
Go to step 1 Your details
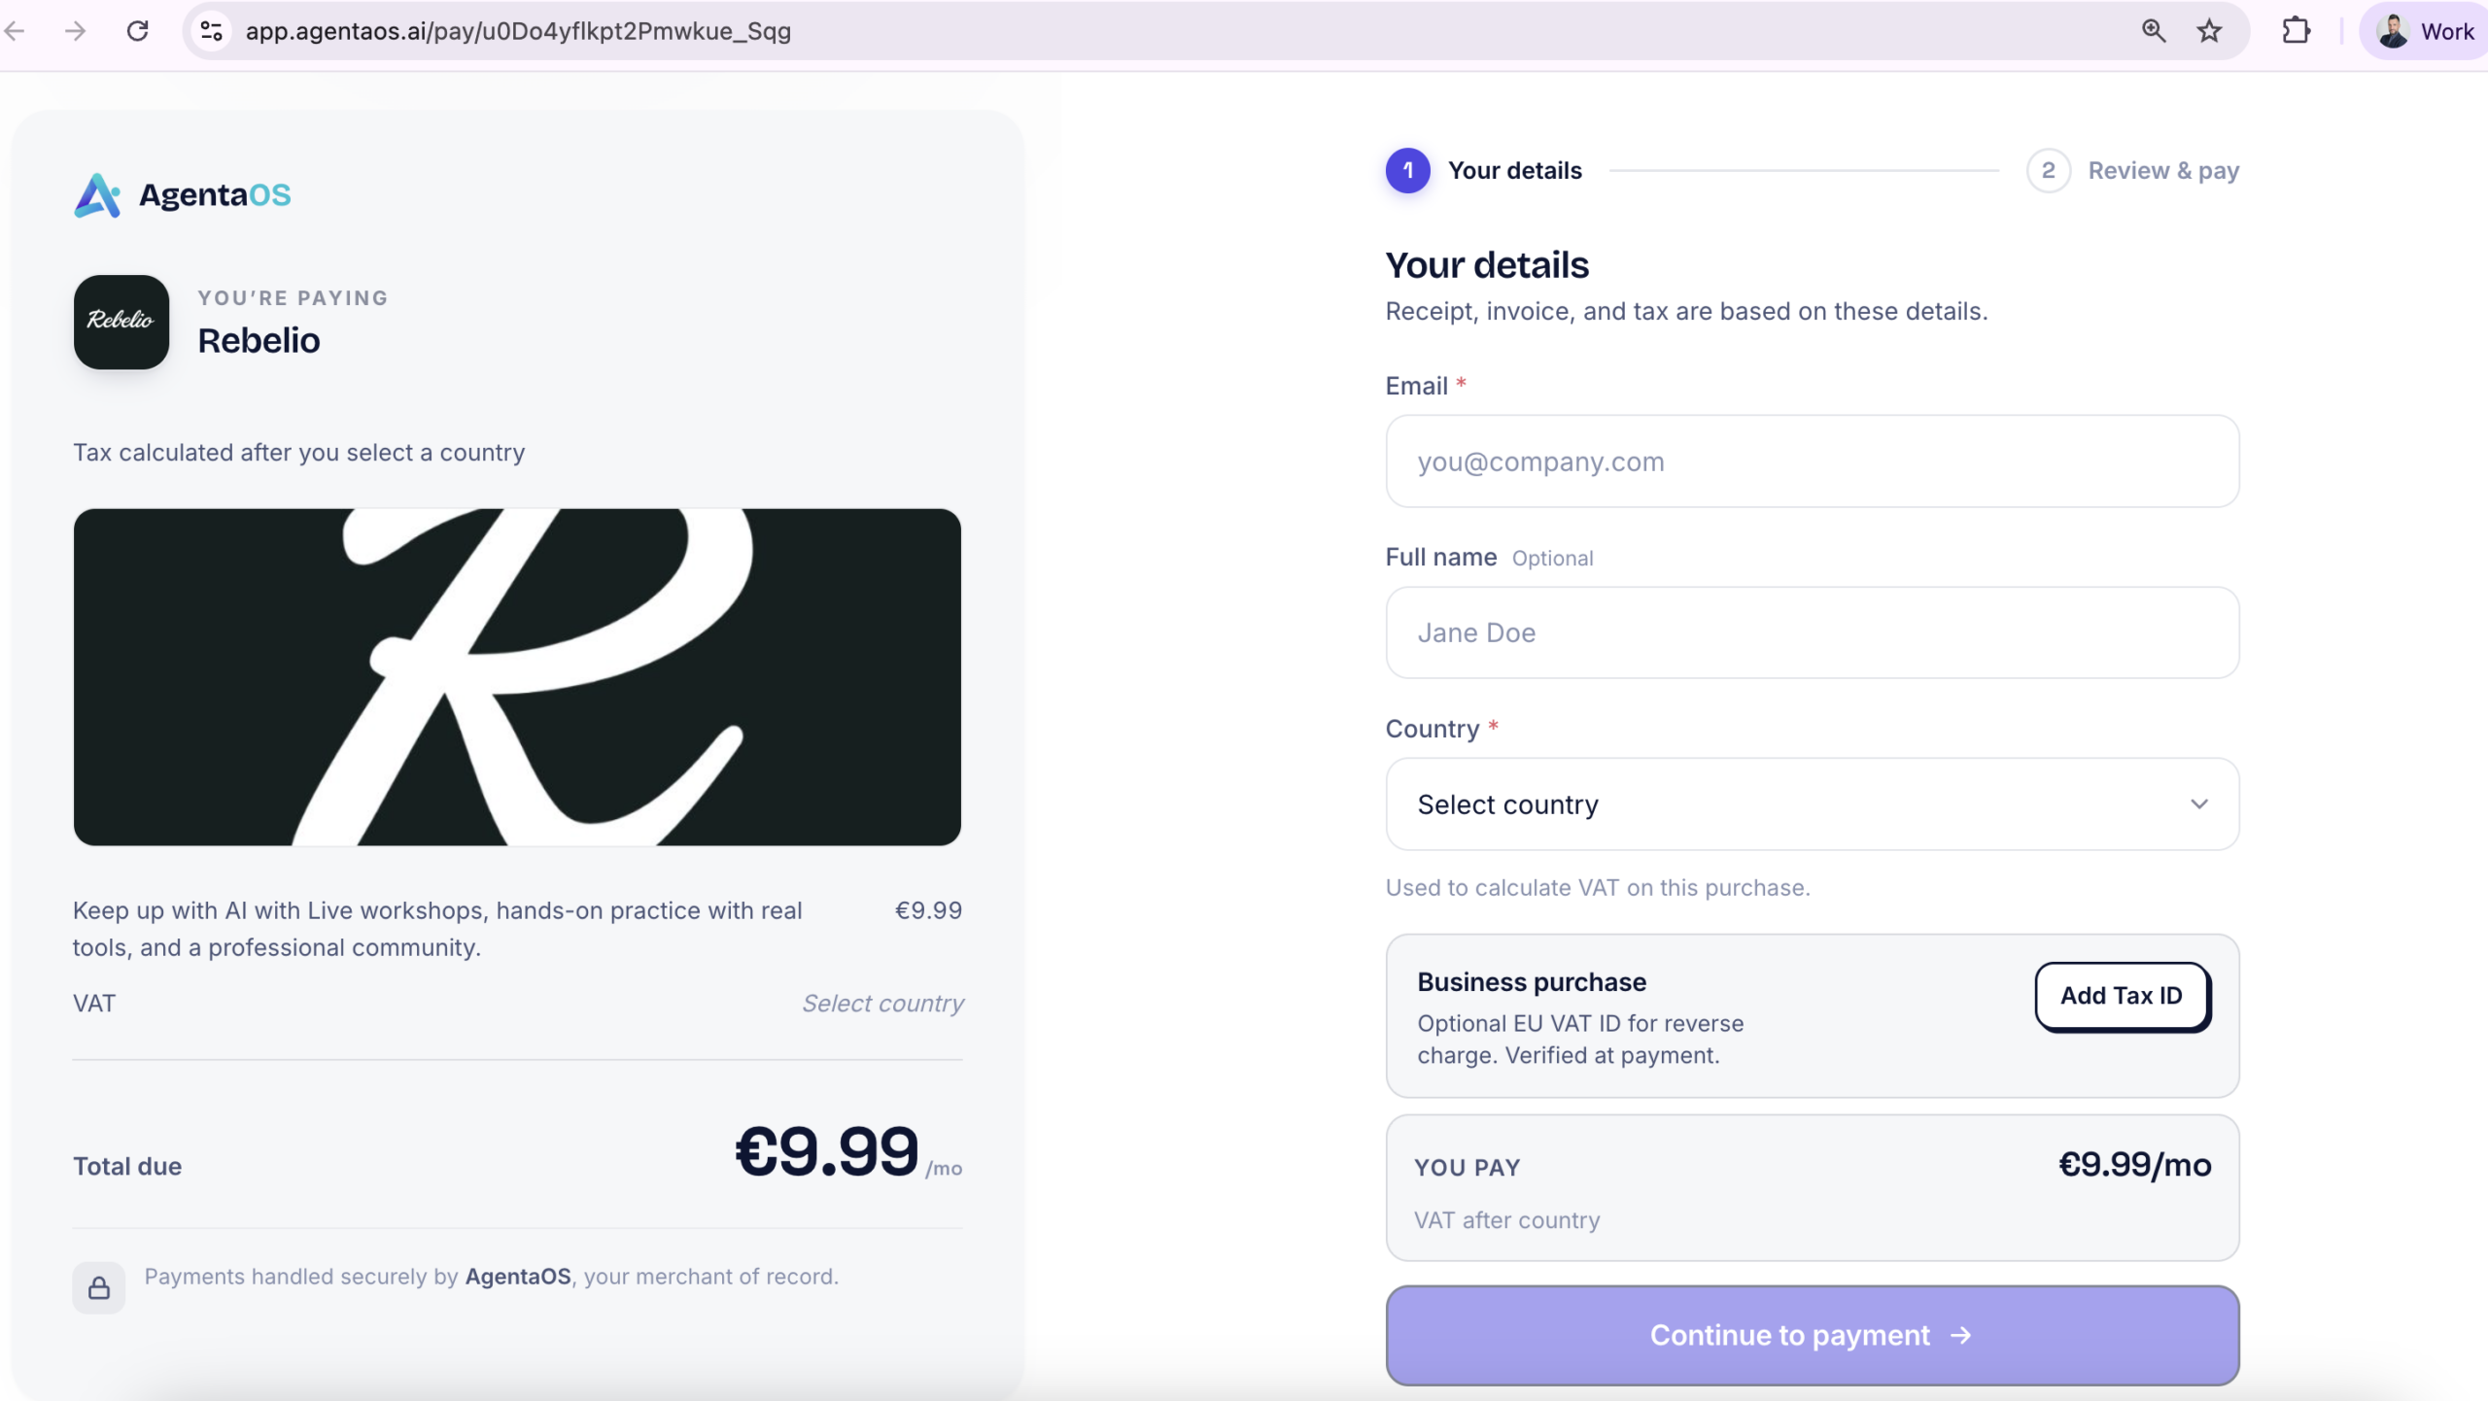pos(1484,171)
